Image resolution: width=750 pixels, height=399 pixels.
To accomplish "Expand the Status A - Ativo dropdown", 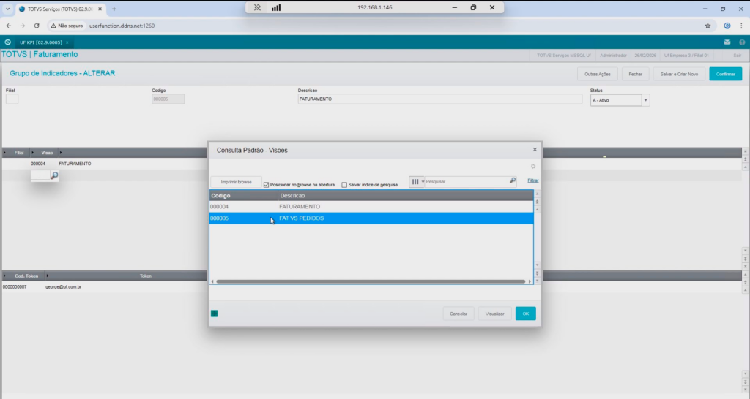I will (645, 100).
